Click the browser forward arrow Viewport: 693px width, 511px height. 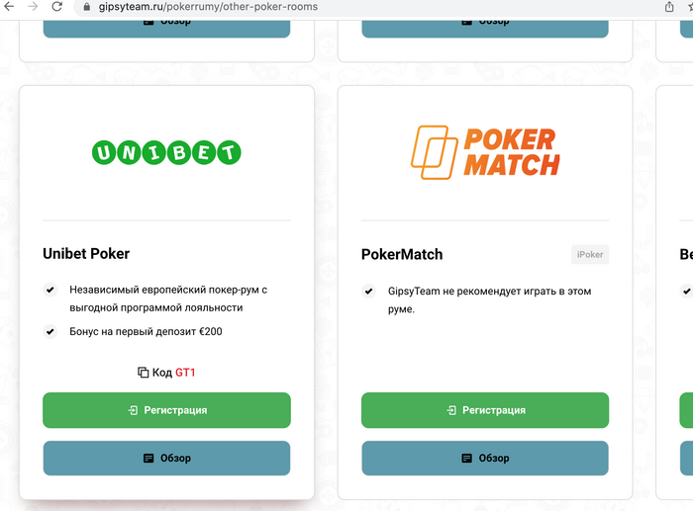tap(33, 6)
